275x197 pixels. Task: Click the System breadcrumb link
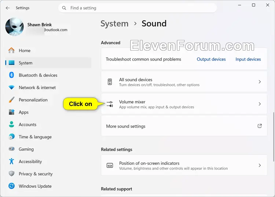(x=114, y=24)
